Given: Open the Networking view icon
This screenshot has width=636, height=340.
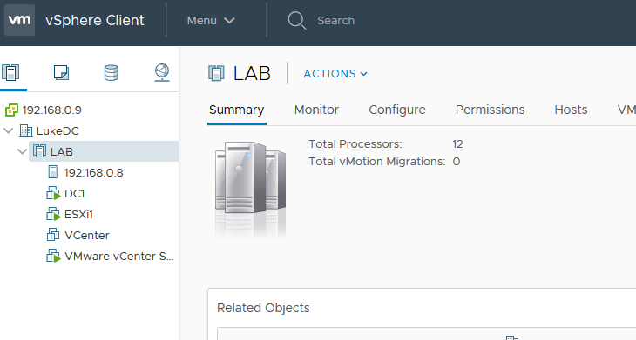Looking at the screenshot, I should pyautogui.click(x=162, y=72).
